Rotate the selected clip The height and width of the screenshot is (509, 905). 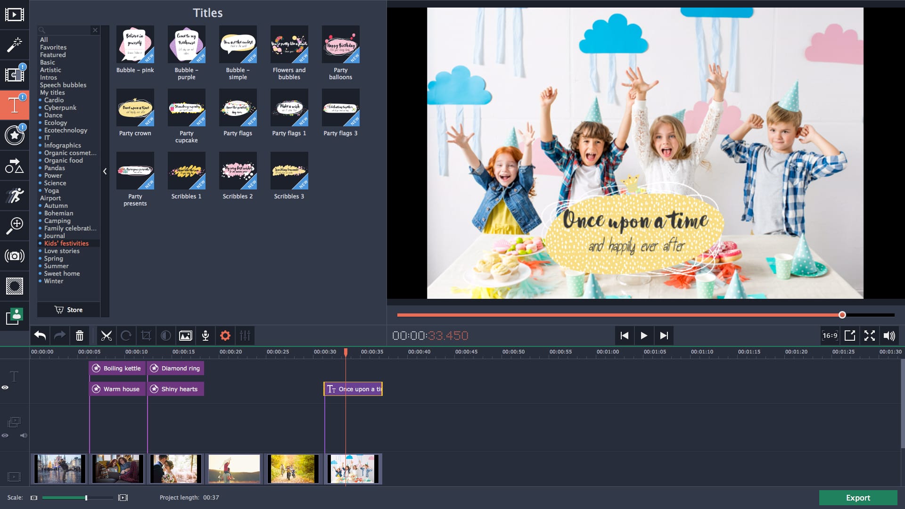tap(126, 336)
